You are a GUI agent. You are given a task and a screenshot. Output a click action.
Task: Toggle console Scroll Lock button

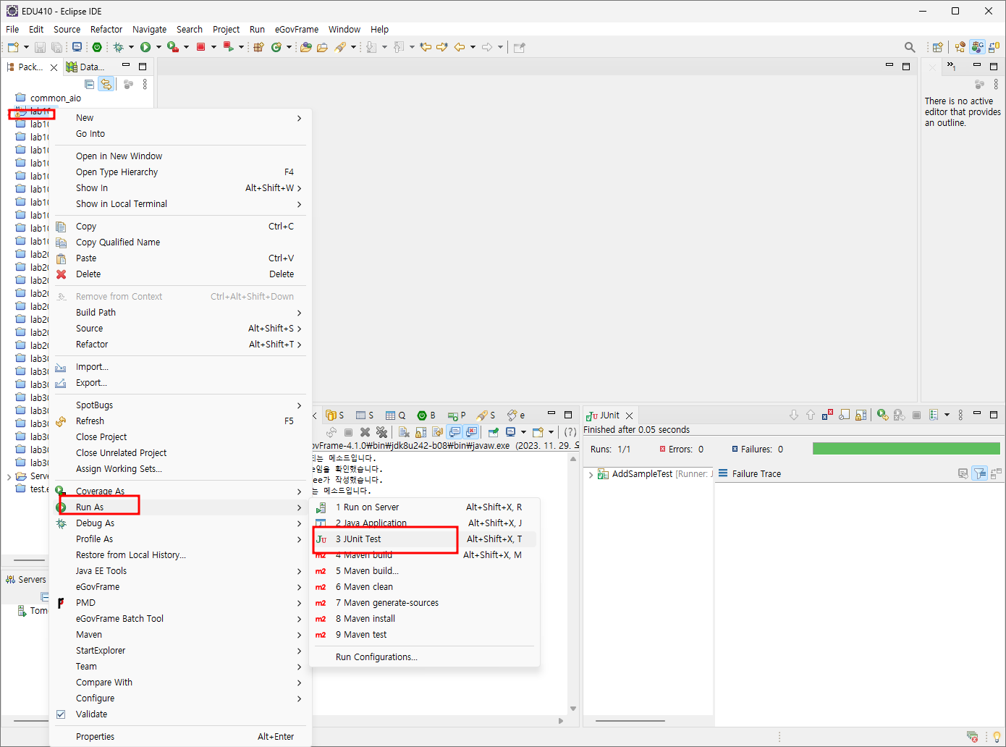pos(420,432)
